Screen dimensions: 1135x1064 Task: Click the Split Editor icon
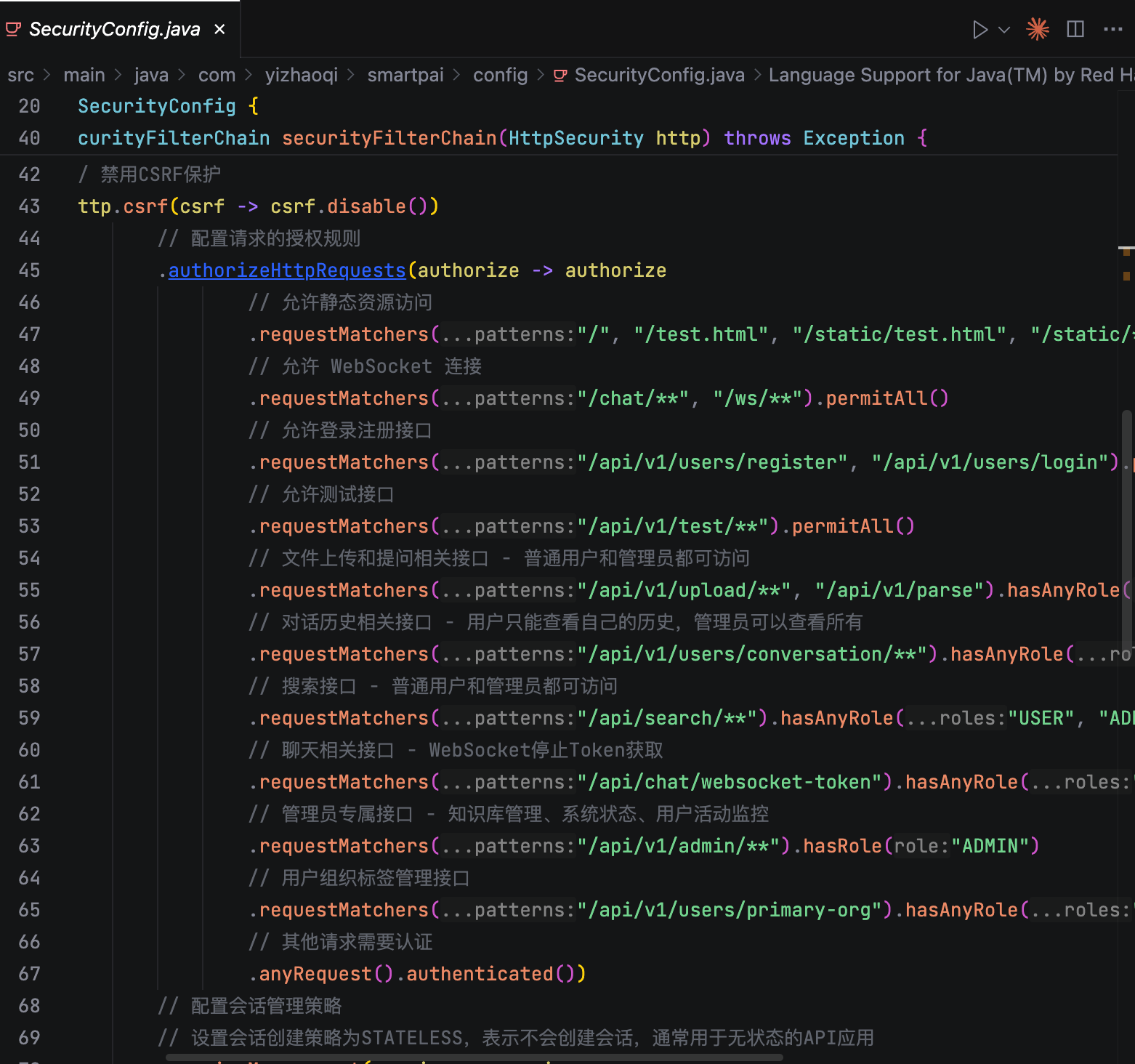(x=1075, y=29)
